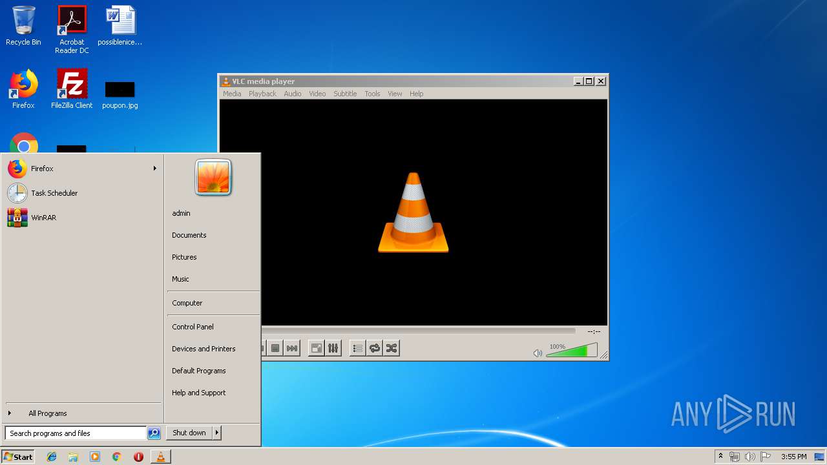The height and width of the screenshot is (465, 827).
Task: Open the Help menu in VLC
Action: [417, 94]
